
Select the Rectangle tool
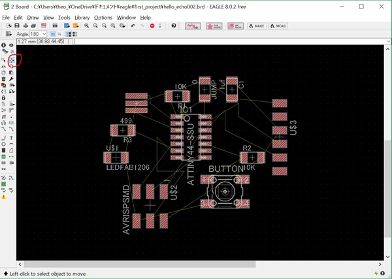tap(3, 150)
